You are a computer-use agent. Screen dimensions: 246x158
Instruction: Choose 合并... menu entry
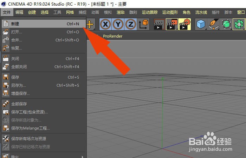(x=44, y=40)
